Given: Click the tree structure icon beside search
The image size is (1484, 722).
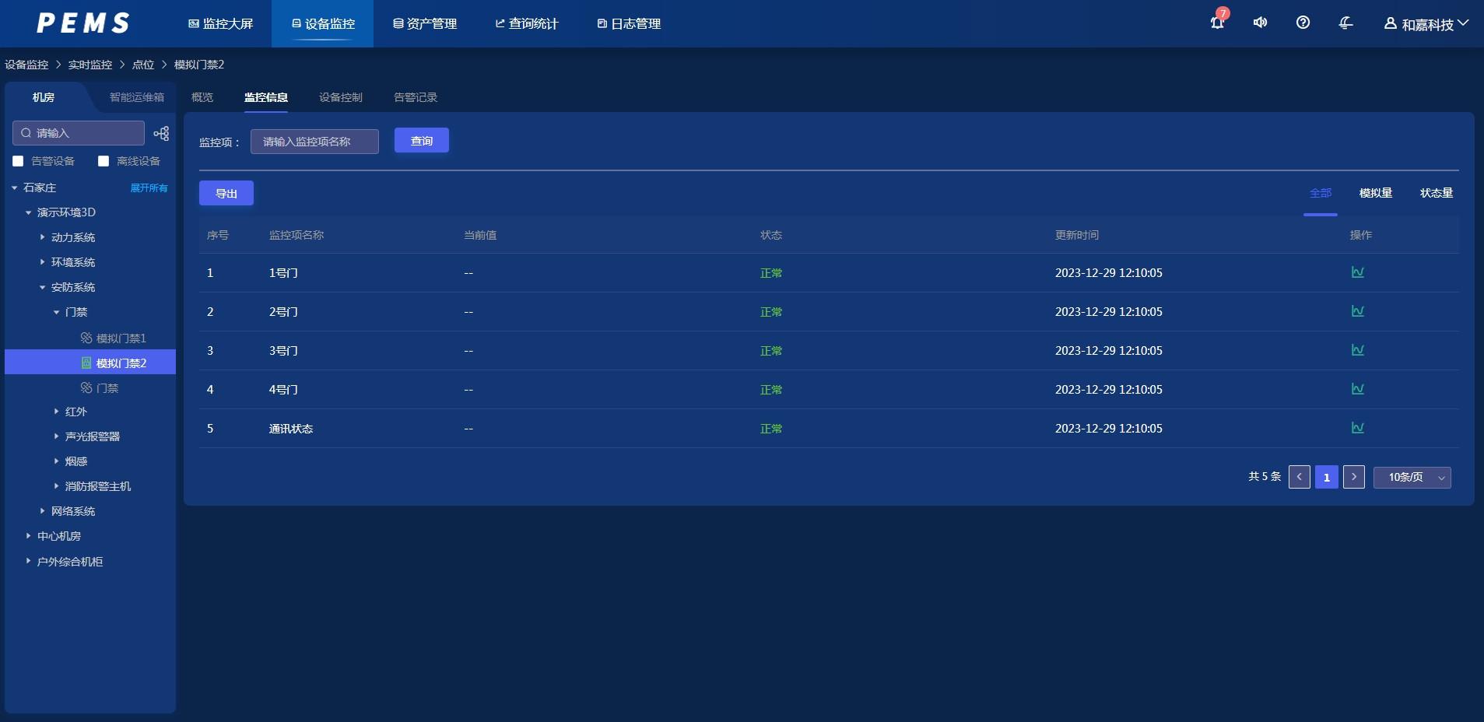Looking at the screenshot, I should (x=161, y=134).
